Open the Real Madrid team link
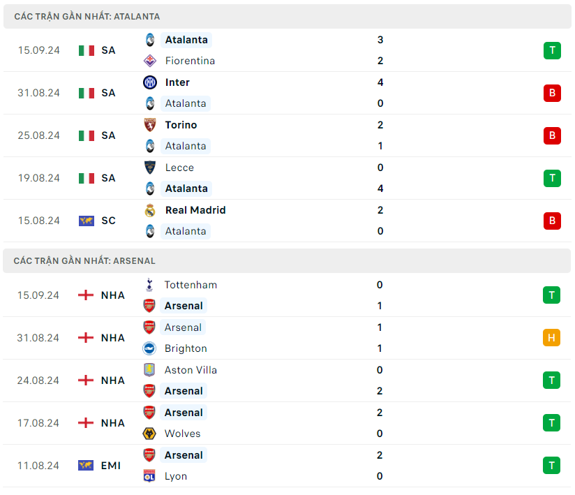This screenshot has height=495, width=575. click(195, 210)
